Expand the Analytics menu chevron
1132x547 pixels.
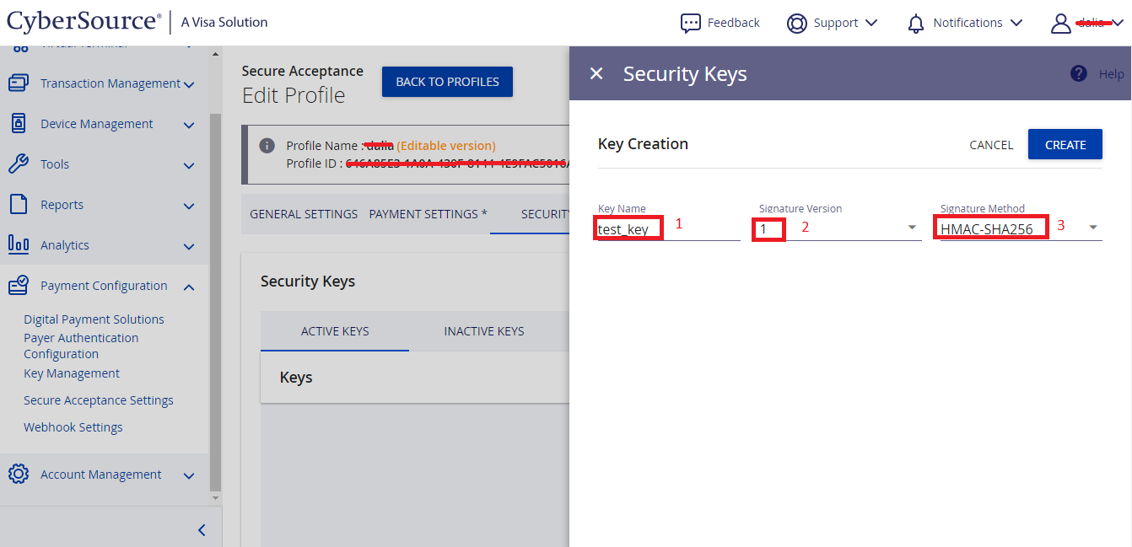[189, 246]
